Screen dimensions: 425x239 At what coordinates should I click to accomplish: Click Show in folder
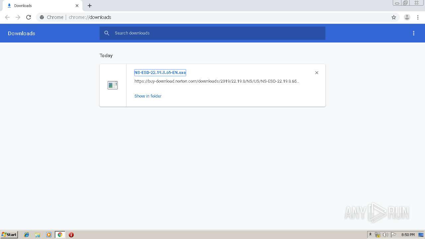point(148,96)
